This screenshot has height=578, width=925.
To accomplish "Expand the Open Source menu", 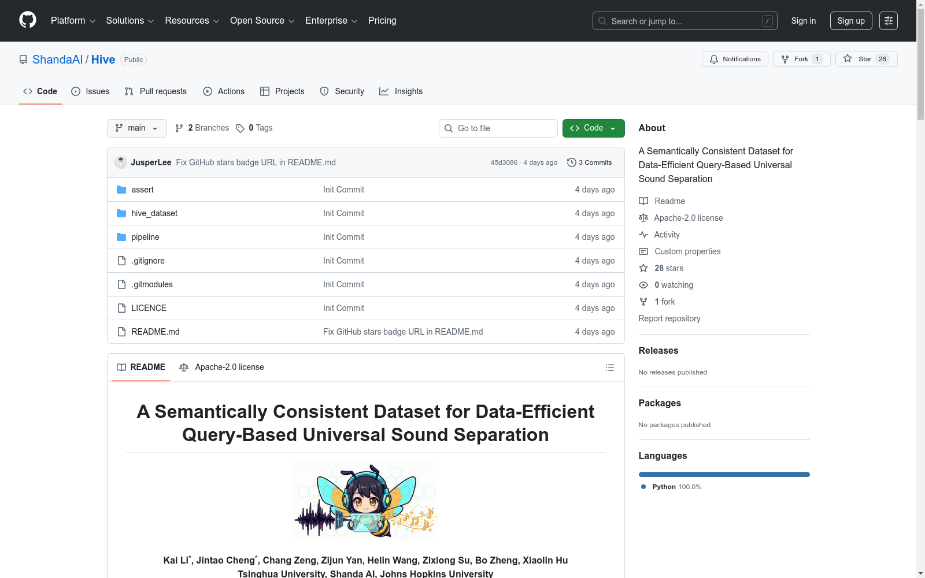I will coord(262,21).
